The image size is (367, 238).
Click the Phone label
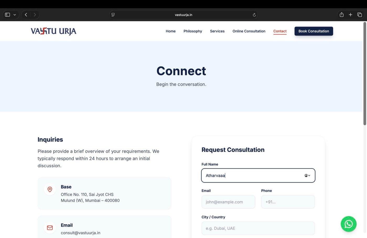[x=266, y=191]
